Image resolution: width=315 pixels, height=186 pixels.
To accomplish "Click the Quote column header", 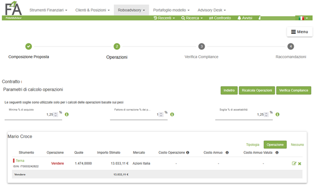I will [x=79, y=153].
